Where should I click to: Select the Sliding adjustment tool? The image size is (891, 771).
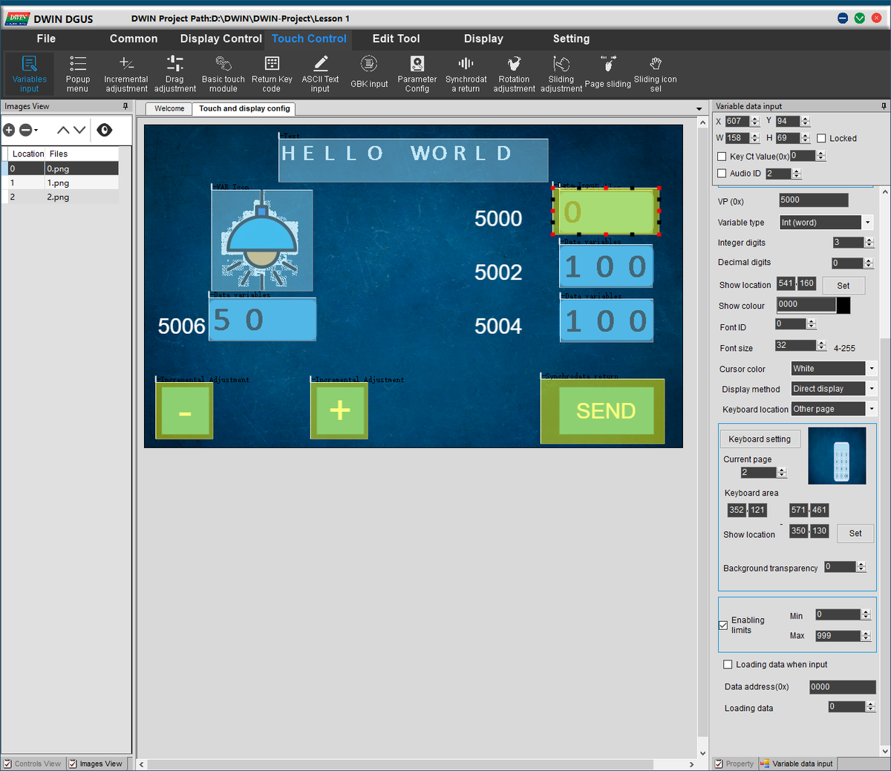coord(561,73)
